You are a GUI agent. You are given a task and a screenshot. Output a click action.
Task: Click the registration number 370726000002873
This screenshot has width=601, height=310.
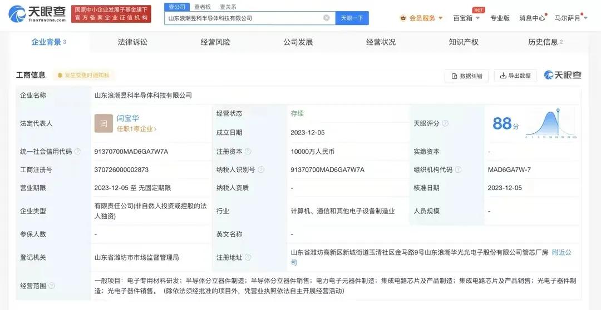pos(121,169)
